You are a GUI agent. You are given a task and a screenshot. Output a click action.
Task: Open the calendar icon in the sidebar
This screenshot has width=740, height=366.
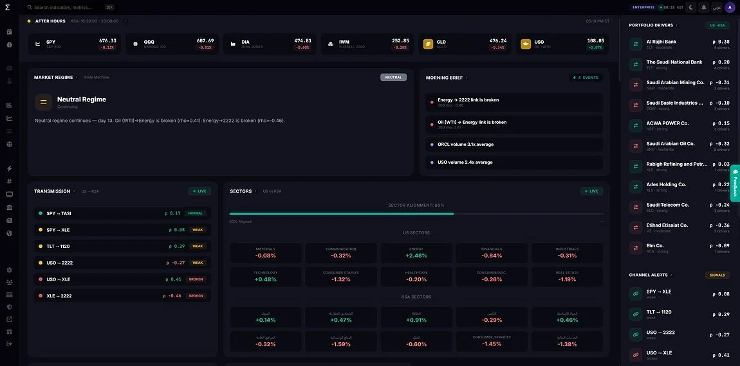click(x=10, y=32)
